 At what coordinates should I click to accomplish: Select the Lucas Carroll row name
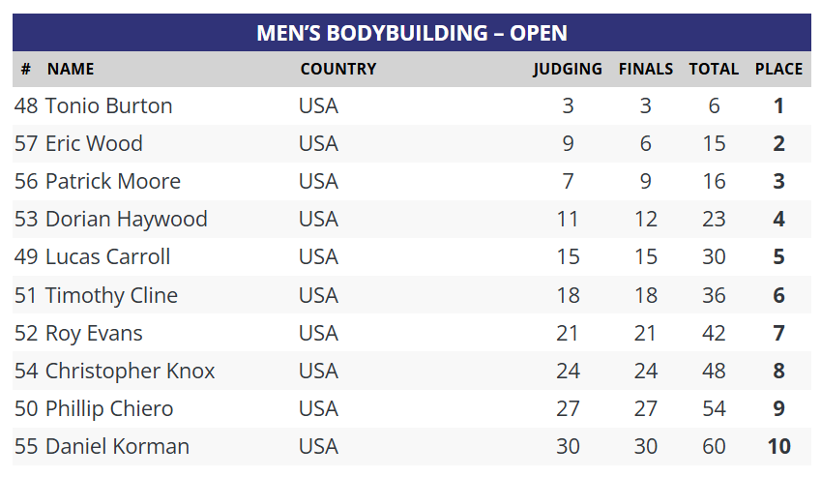pyautogui.click(x=108, y=257)
